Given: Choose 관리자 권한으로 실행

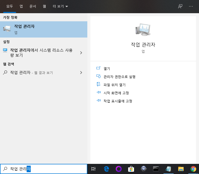Looking at the screenshot, I should [119, 77].
